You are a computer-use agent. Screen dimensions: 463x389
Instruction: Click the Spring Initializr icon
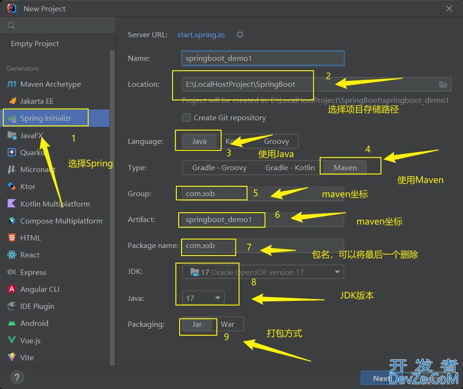pos(12,119)
